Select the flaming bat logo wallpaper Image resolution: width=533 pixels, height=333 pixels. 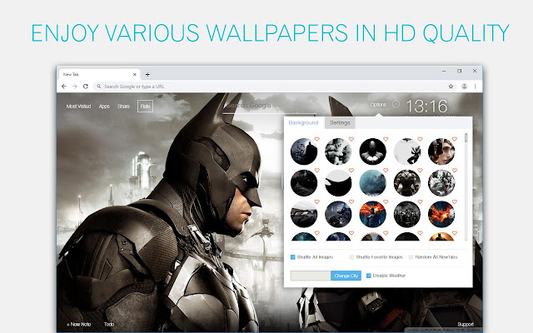pos(441,214)
